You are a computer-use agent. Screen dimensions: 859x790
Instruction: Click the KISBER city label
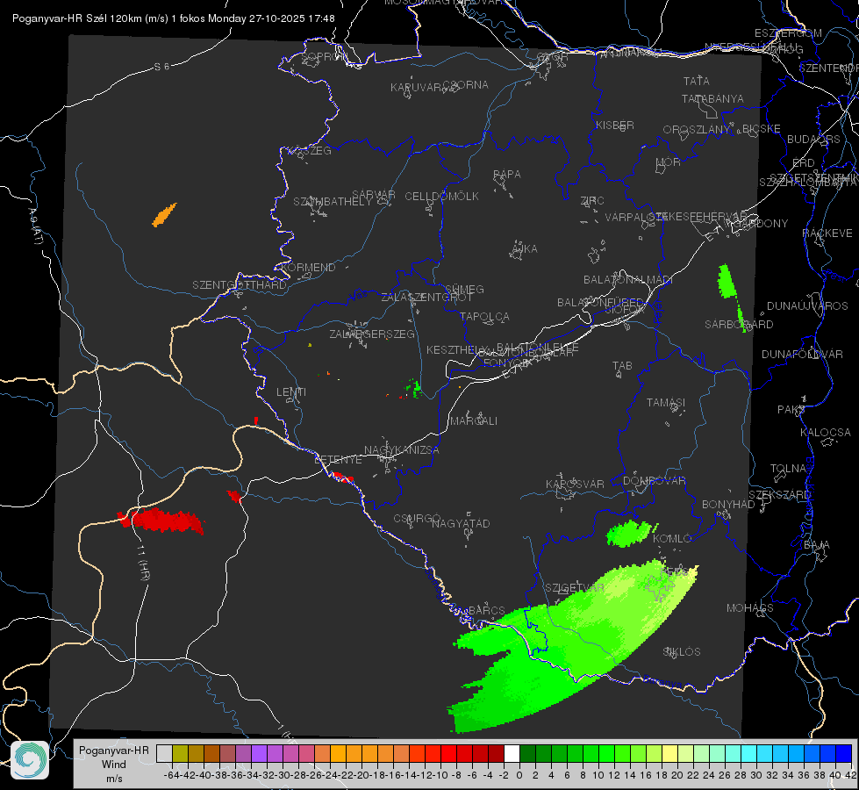615,125
